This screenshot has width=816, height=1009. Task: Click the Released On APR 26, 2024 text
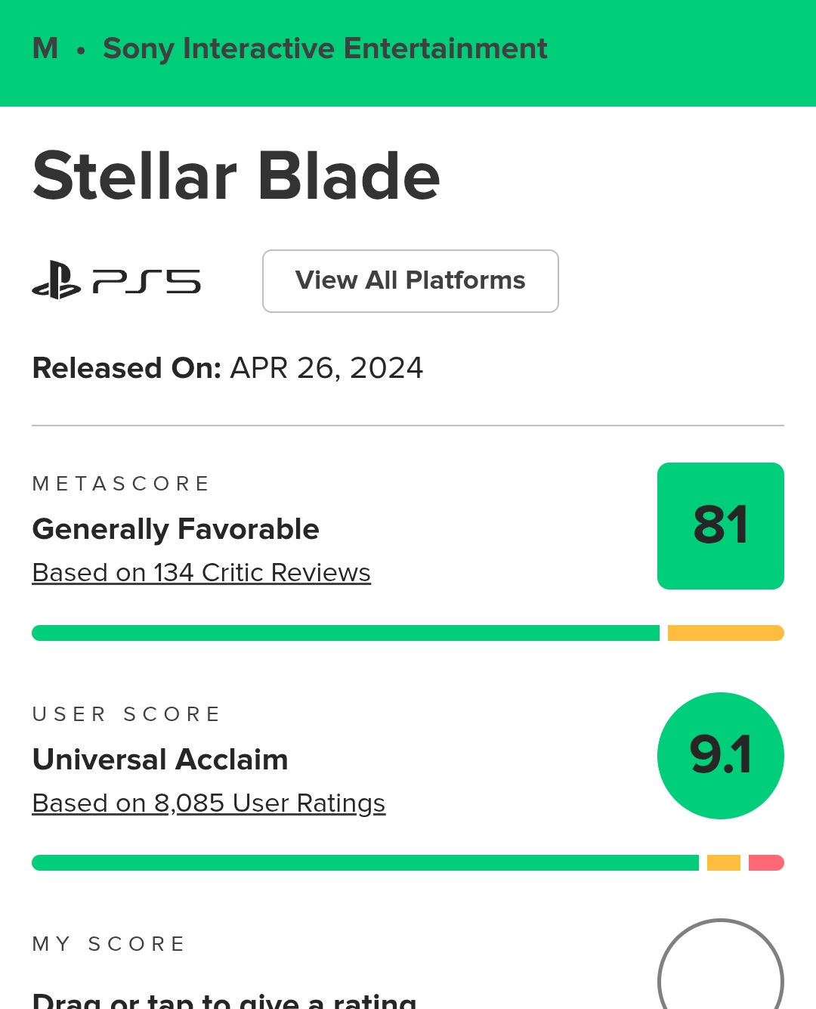[x=227, y=368]
